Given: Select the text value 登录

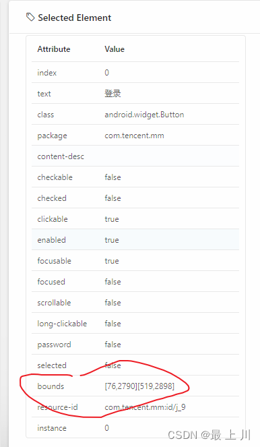Looking at the screenshot, I should (x=112, y=94).
